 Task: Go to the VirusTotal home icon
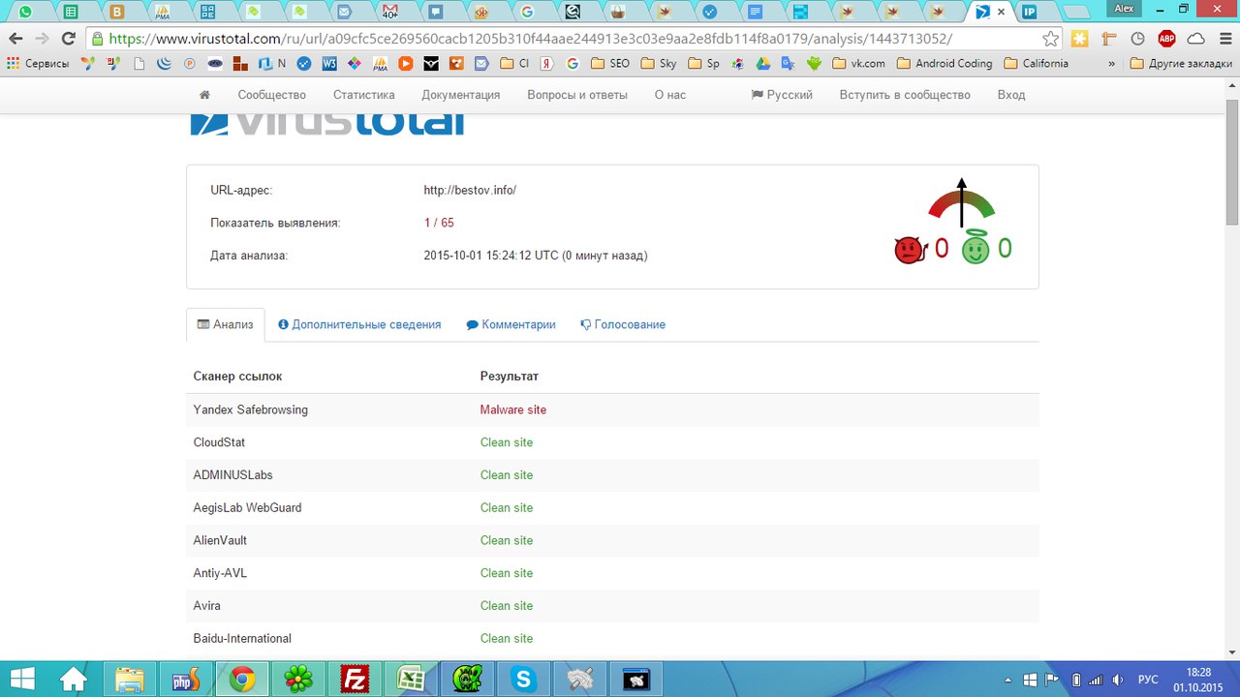(204, 95)
